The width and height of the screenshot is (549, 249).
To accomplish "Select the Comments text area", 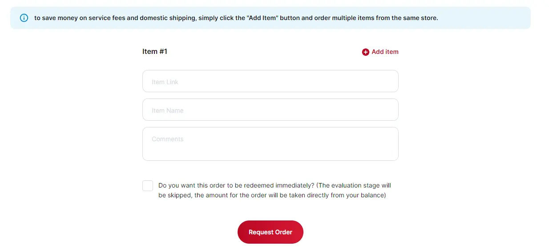I will click(x=270, y=143).
